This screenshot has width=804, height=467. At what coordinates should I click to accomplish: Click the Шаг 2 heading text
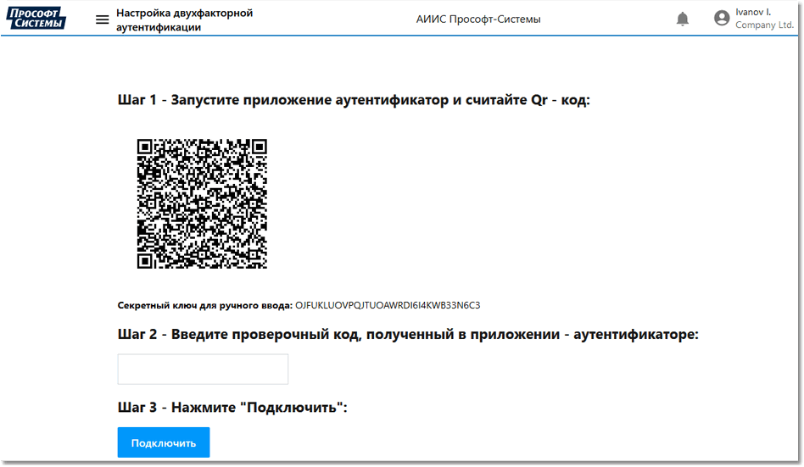click(408, 334)
